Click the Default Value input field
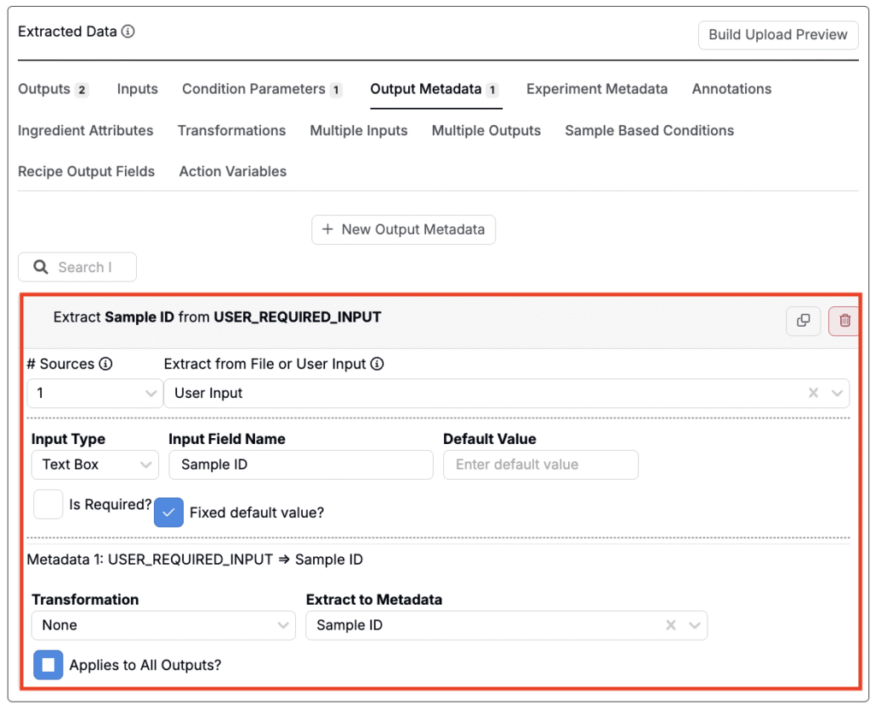Screen dimensions: 876x711 tap(540, 465)
